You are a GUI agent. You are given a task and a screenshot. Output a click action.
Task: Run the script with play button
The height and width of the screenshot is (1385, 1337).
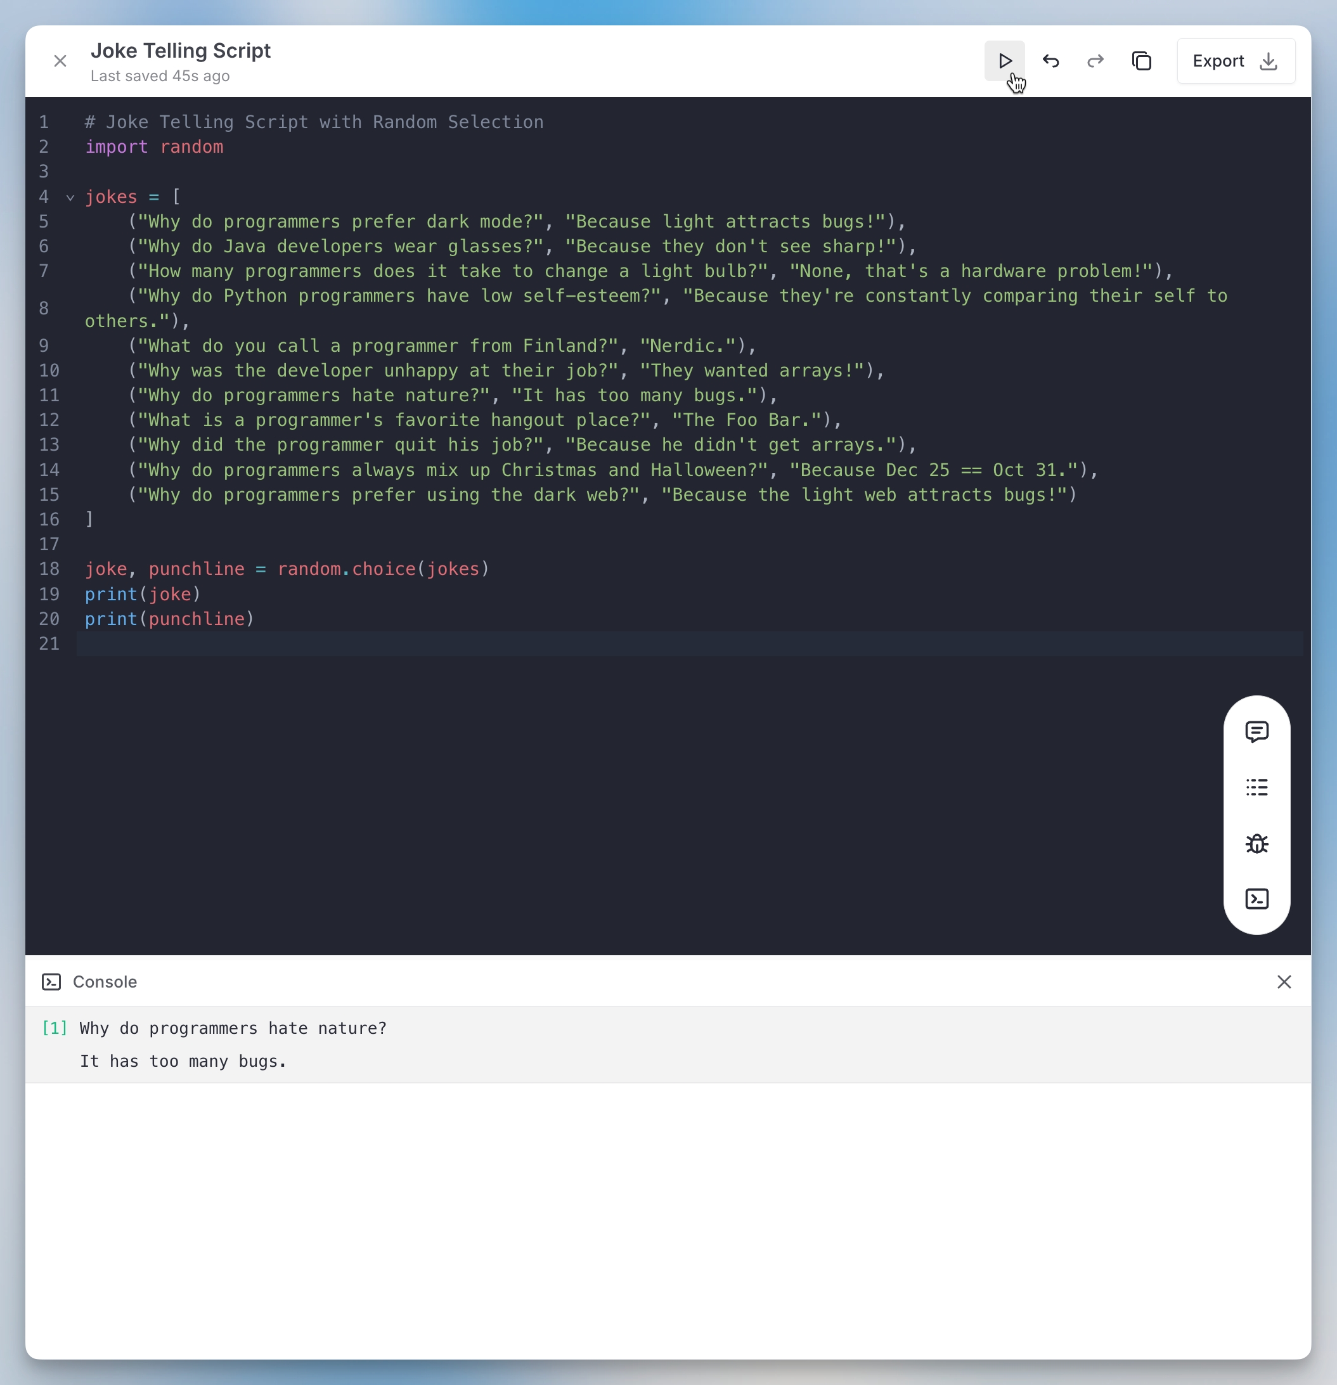click(1004, 61)
